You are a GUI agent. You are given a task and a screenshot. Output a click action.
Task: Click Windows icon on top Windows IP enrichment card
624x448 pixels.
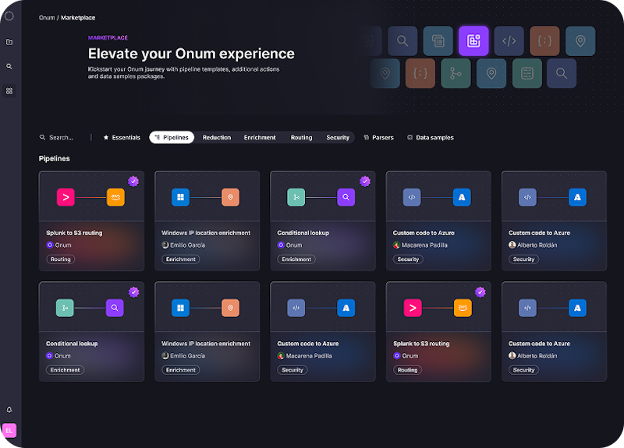pyautogui.click(x=180, y=197)
